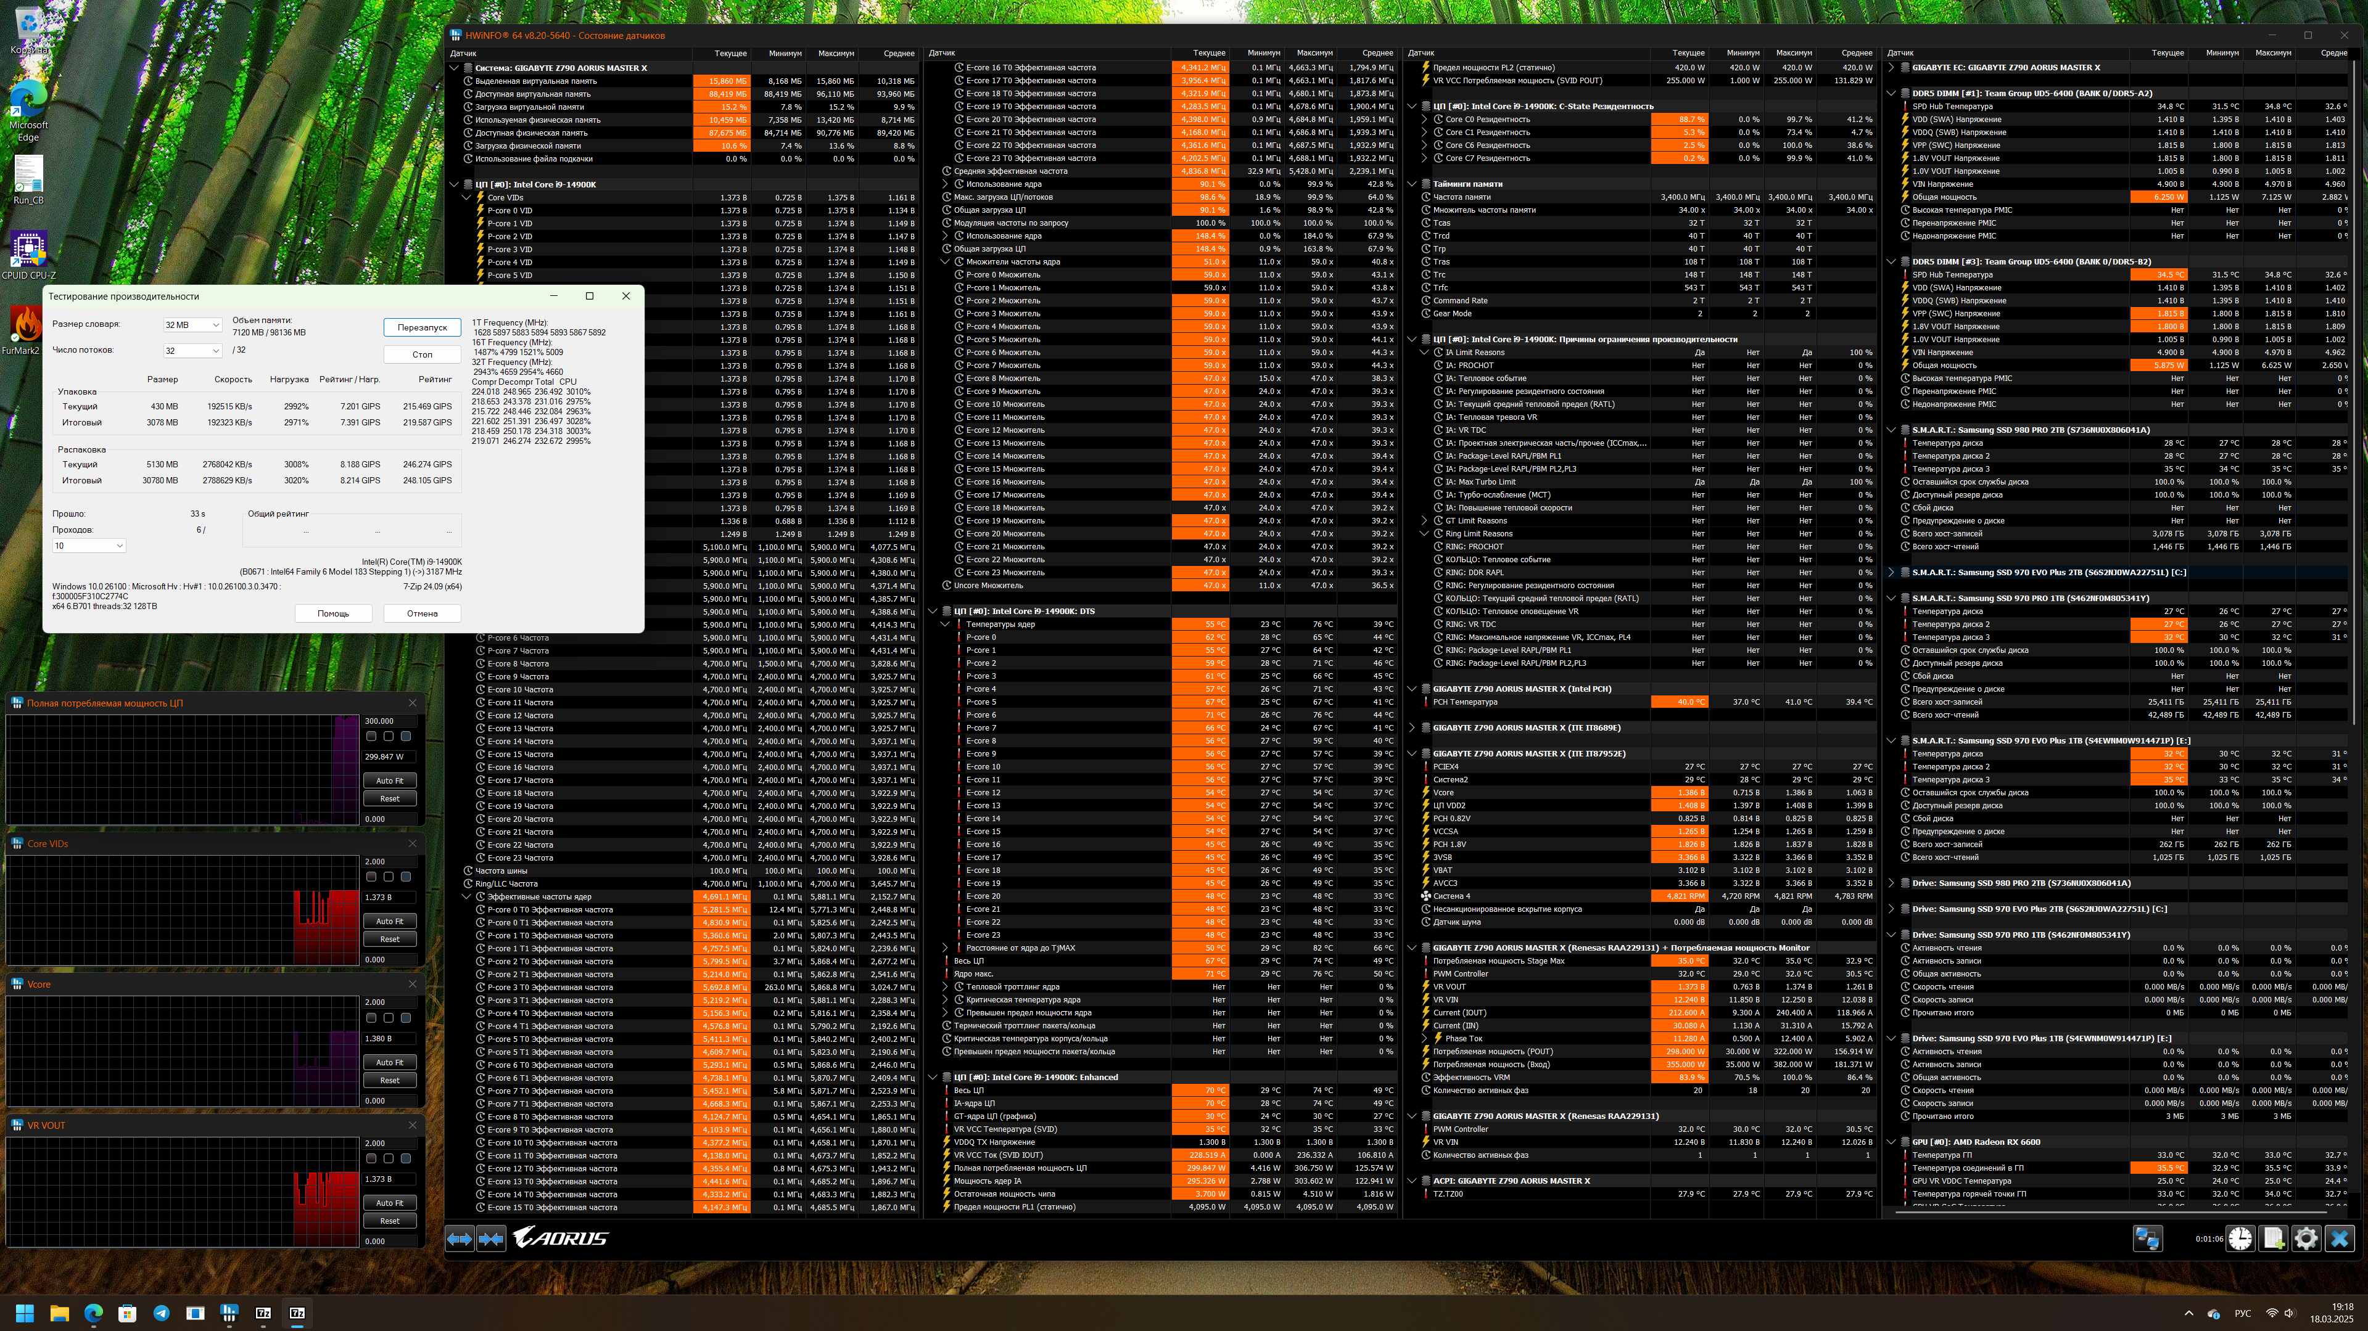Click the reset clock icon in HWiNFO

tap(2239, 1239)
